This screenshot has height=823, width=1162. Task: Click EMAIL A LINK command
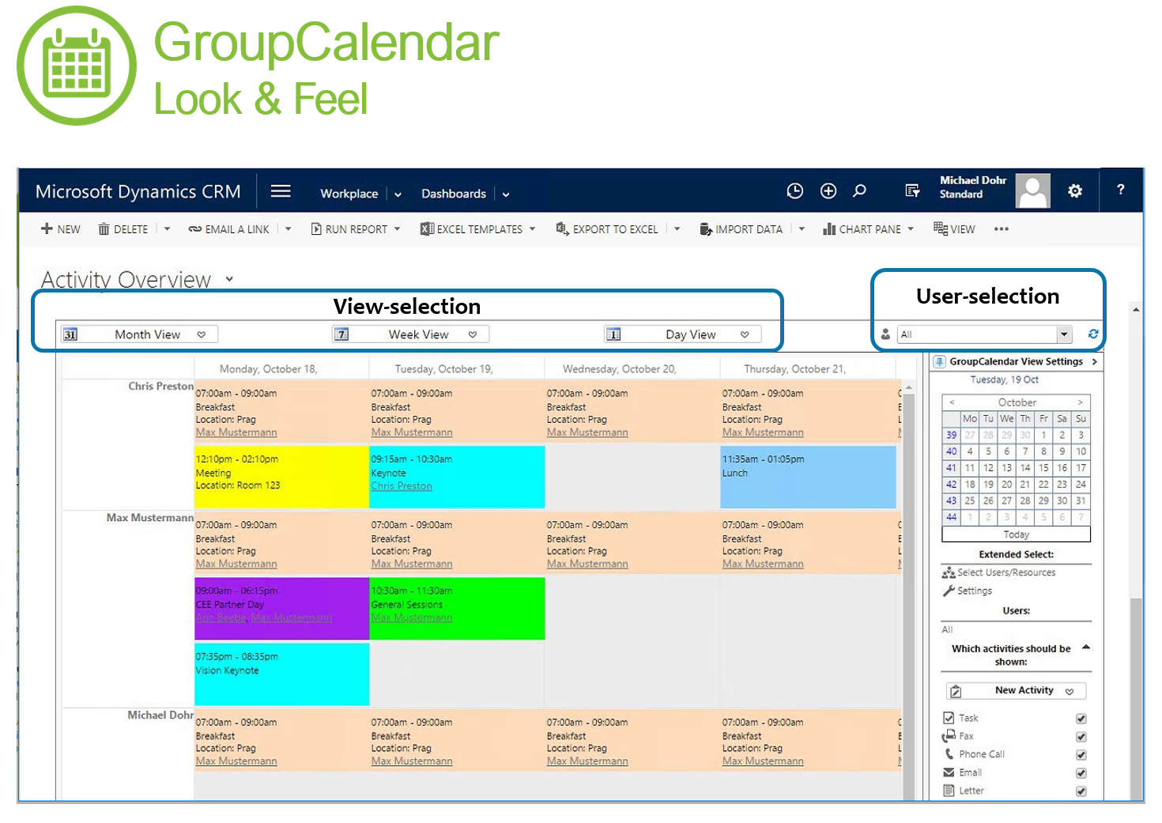coord(229,229)
